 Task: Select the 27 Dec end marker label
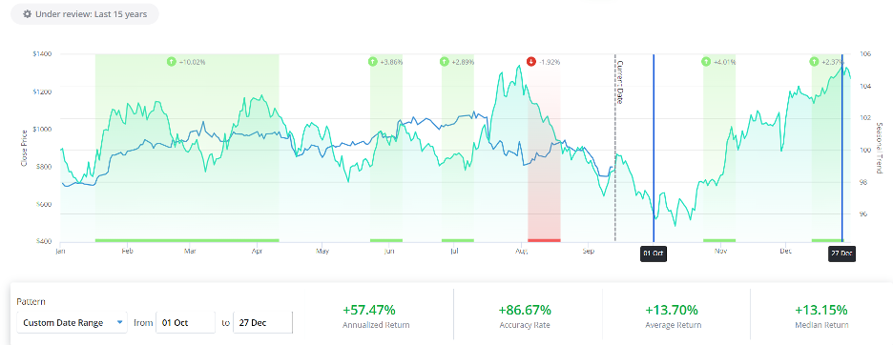click(x=841, y=253)
